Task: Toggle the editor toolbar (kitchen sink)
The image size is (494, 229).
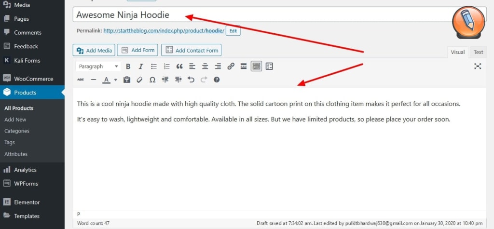Action: tap(257, 67)
